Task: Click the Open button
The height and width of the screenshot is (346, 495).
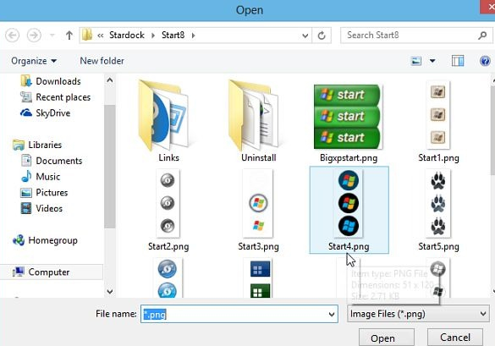Action: pyautogui.click(x=387, y=338)
